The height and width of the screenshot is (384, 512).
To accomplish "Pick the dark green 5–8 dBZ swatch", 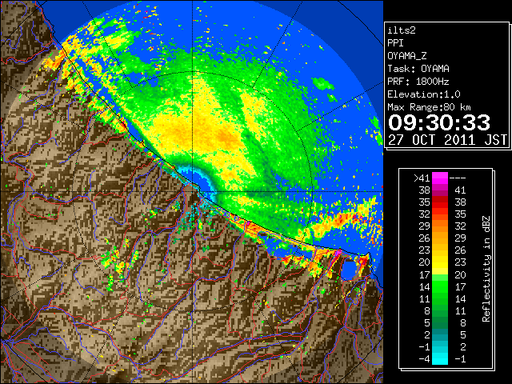I will (440, 323).
